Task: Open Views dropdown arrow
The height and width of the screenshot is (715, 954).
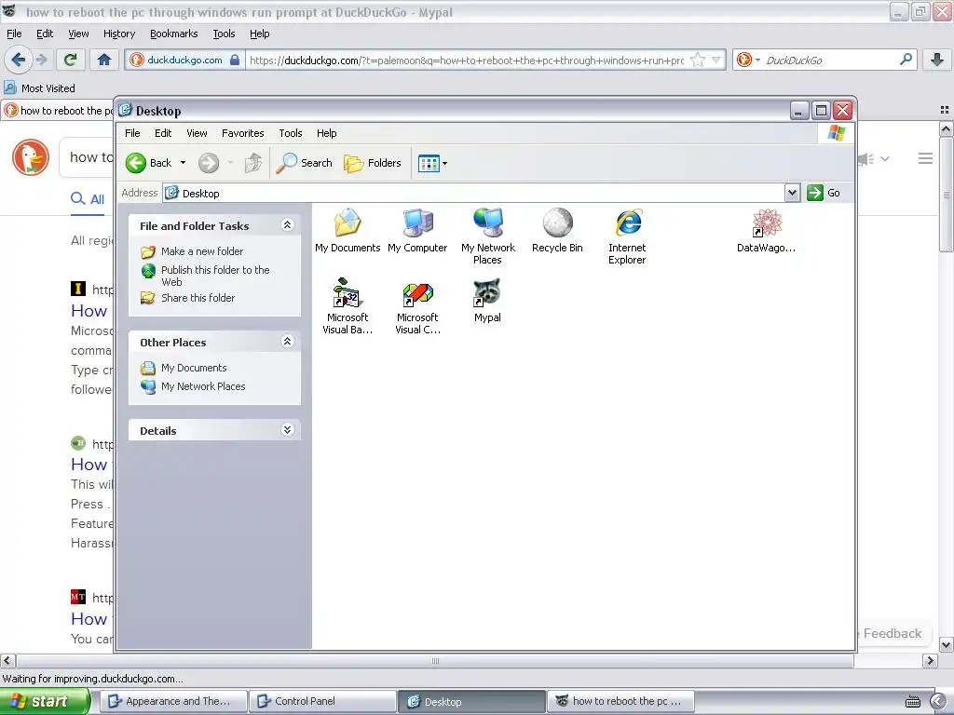Action: [x=444, y=163]
